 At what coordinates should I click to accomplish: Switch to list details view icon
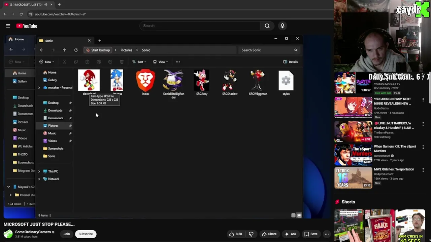pyautogui.click(x=293, y=215)
